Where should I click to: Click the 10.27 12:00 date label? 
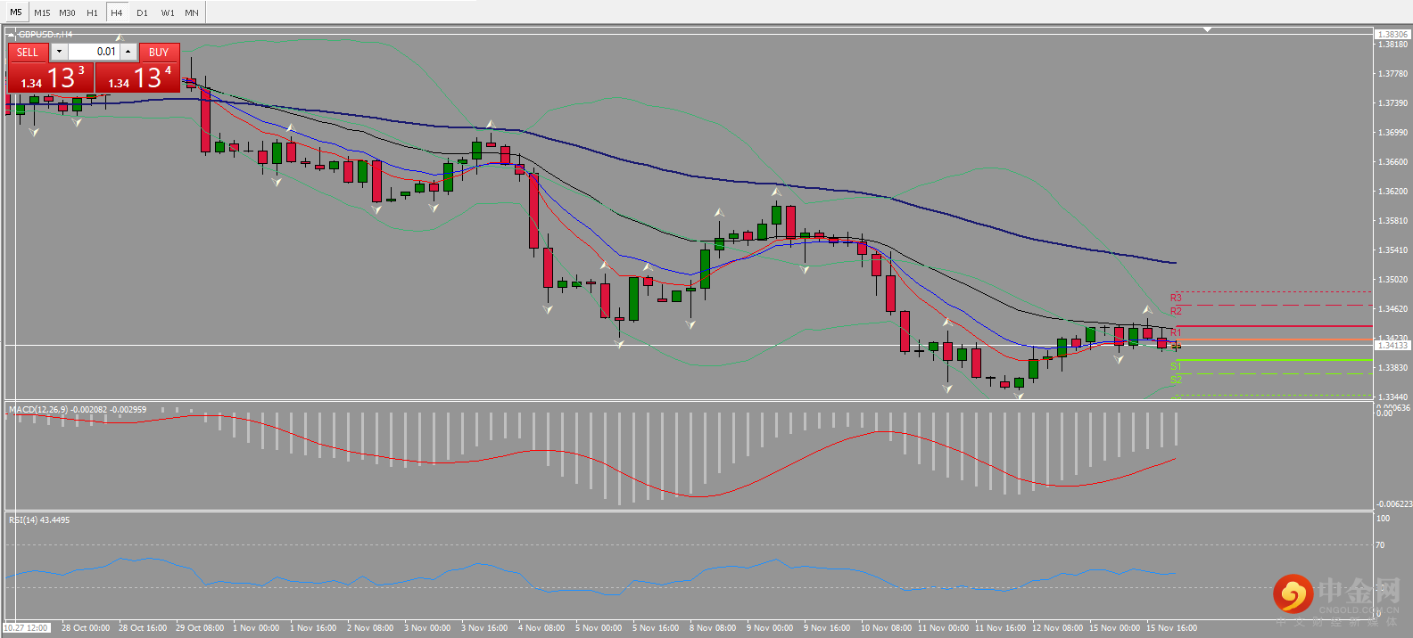click(26, 628)
